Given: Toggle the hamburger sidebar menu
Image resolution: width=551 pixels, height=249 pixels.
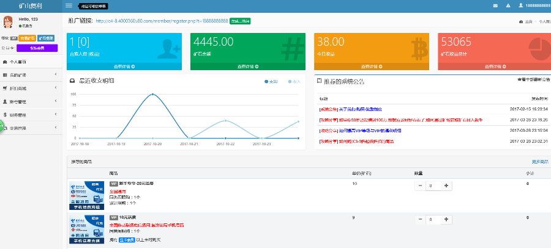Looking at the screenshot, I should 69,5.
